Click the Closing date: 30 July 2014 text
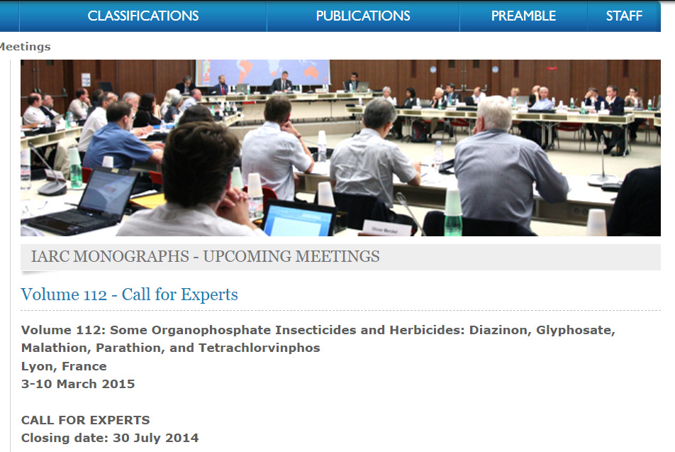Viewport: 675px width, 452px height. 110,438
